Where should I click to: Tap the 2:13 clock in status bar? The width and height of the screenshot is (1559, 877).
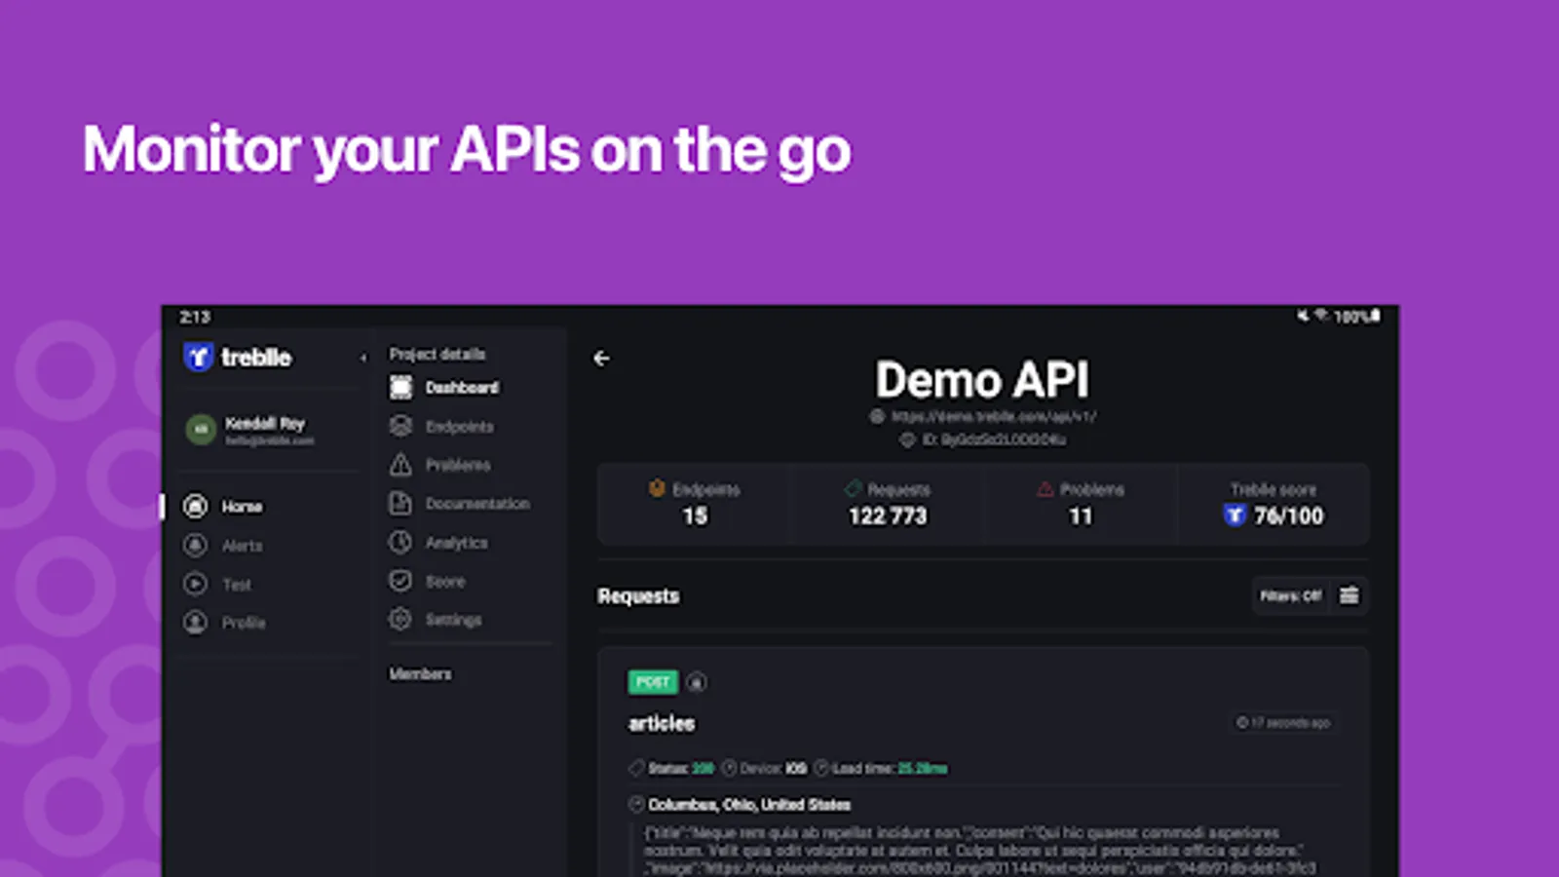tap(195, 317)
